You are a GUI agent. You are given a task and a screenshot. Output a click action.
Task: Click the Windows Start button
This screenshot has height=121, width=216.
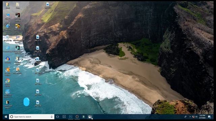point(6,117)
